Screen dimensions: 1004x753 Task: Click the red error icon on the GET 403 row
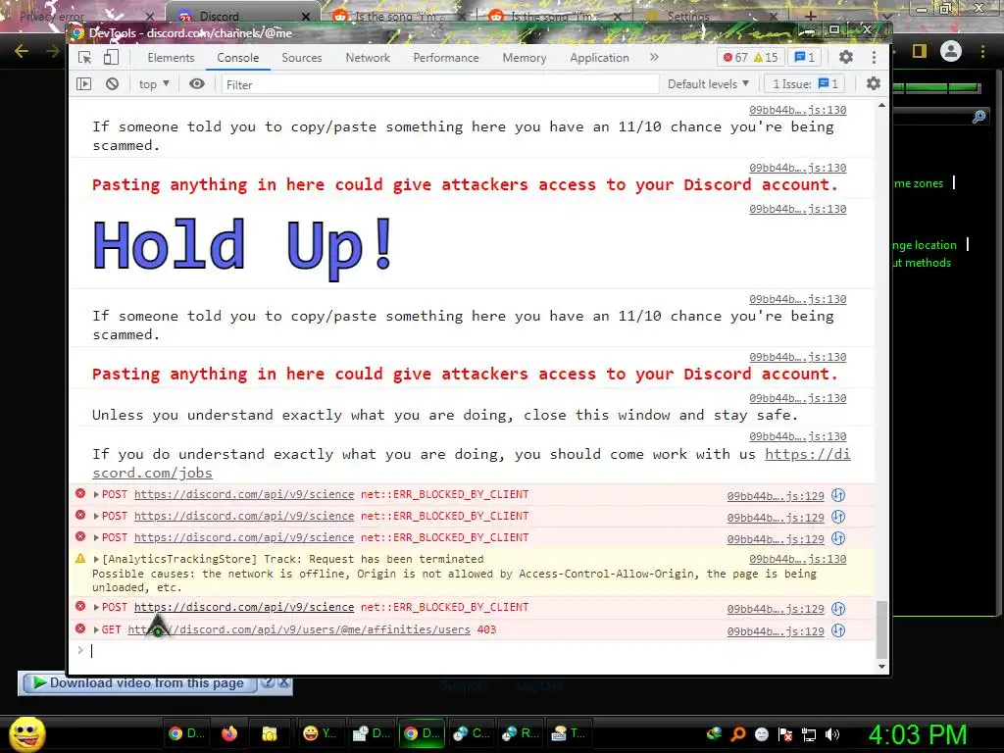80,628
